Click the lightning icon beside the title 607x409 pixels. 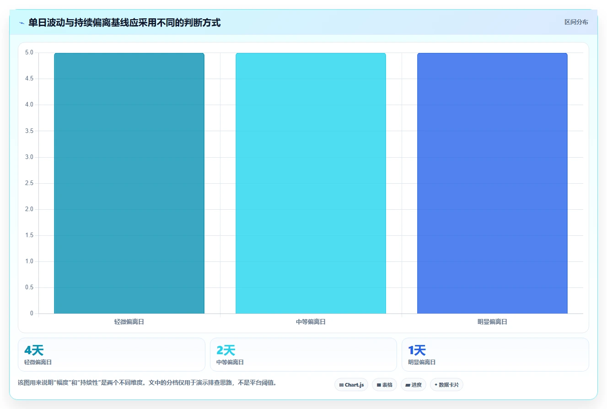pos(21,23)
